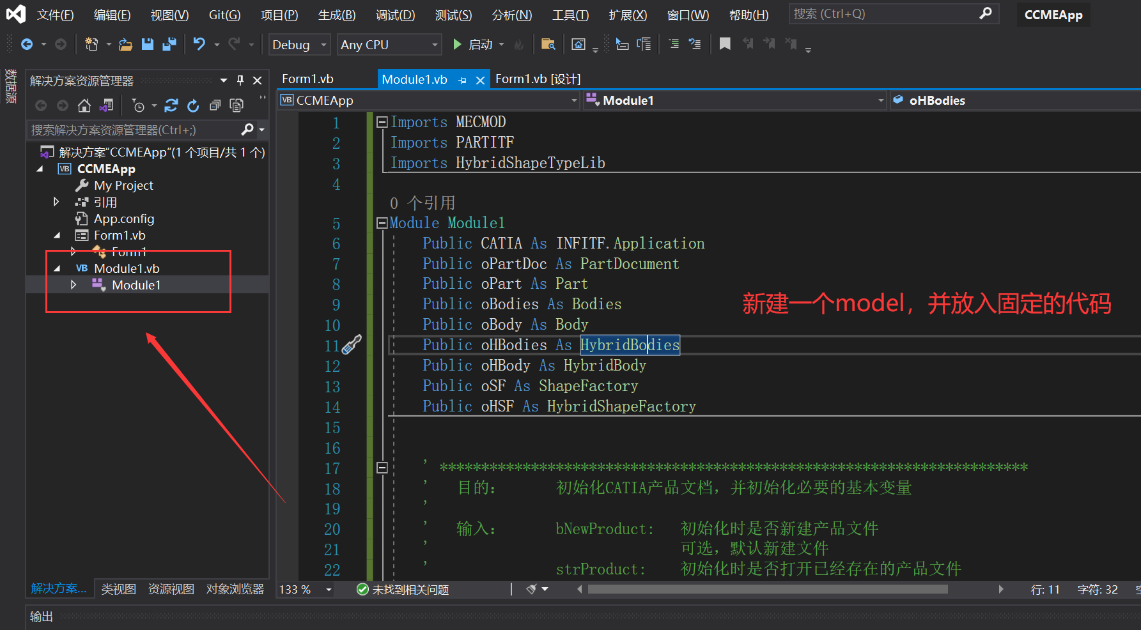Switch to the 类视图 bottom tab
This screenshot has width=1141, height=630.
pos(119,588)
